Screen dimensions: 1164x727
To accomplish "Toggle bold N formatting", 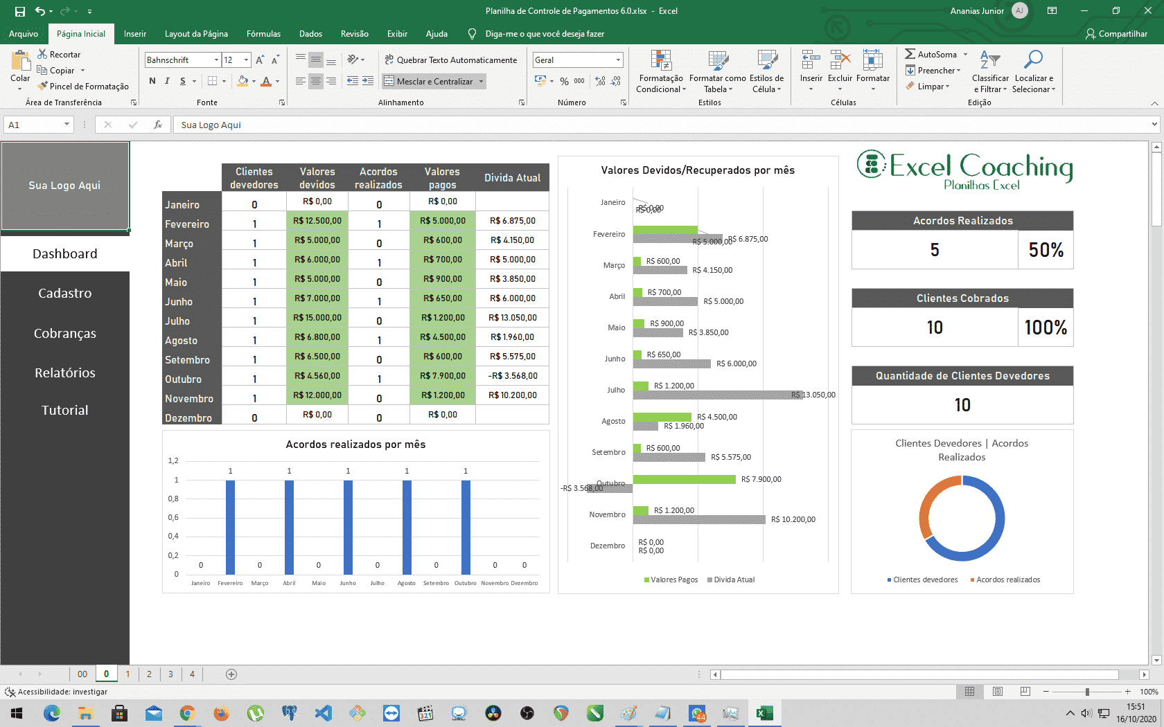I will click(152, 81).
